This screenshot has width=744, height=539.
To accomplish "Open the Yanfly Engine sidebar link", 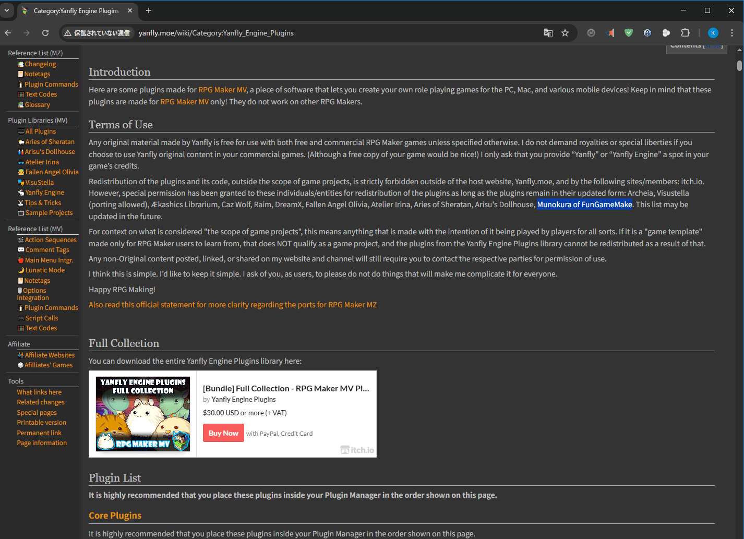I will [x=44, y=193].
